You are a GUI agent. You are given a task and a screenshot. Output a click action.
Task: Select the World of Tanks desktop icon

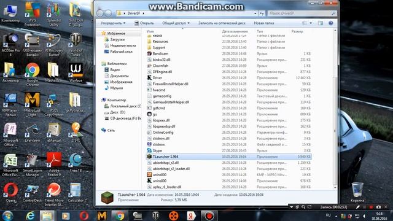pos(76,44)
